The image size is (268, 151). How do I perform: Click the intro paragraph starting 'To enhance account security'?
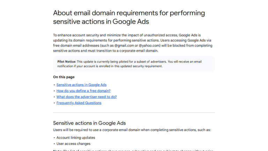click(x=133, y=43)
